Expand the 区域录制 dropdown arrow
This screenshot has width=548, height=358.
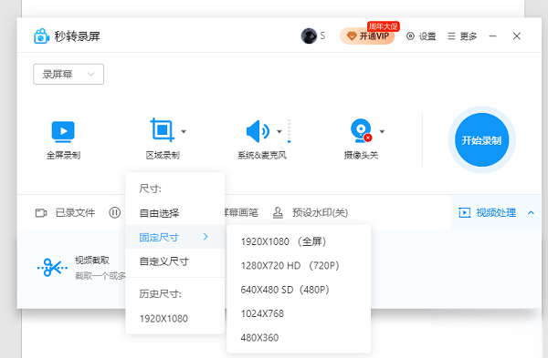pos(184,131)
